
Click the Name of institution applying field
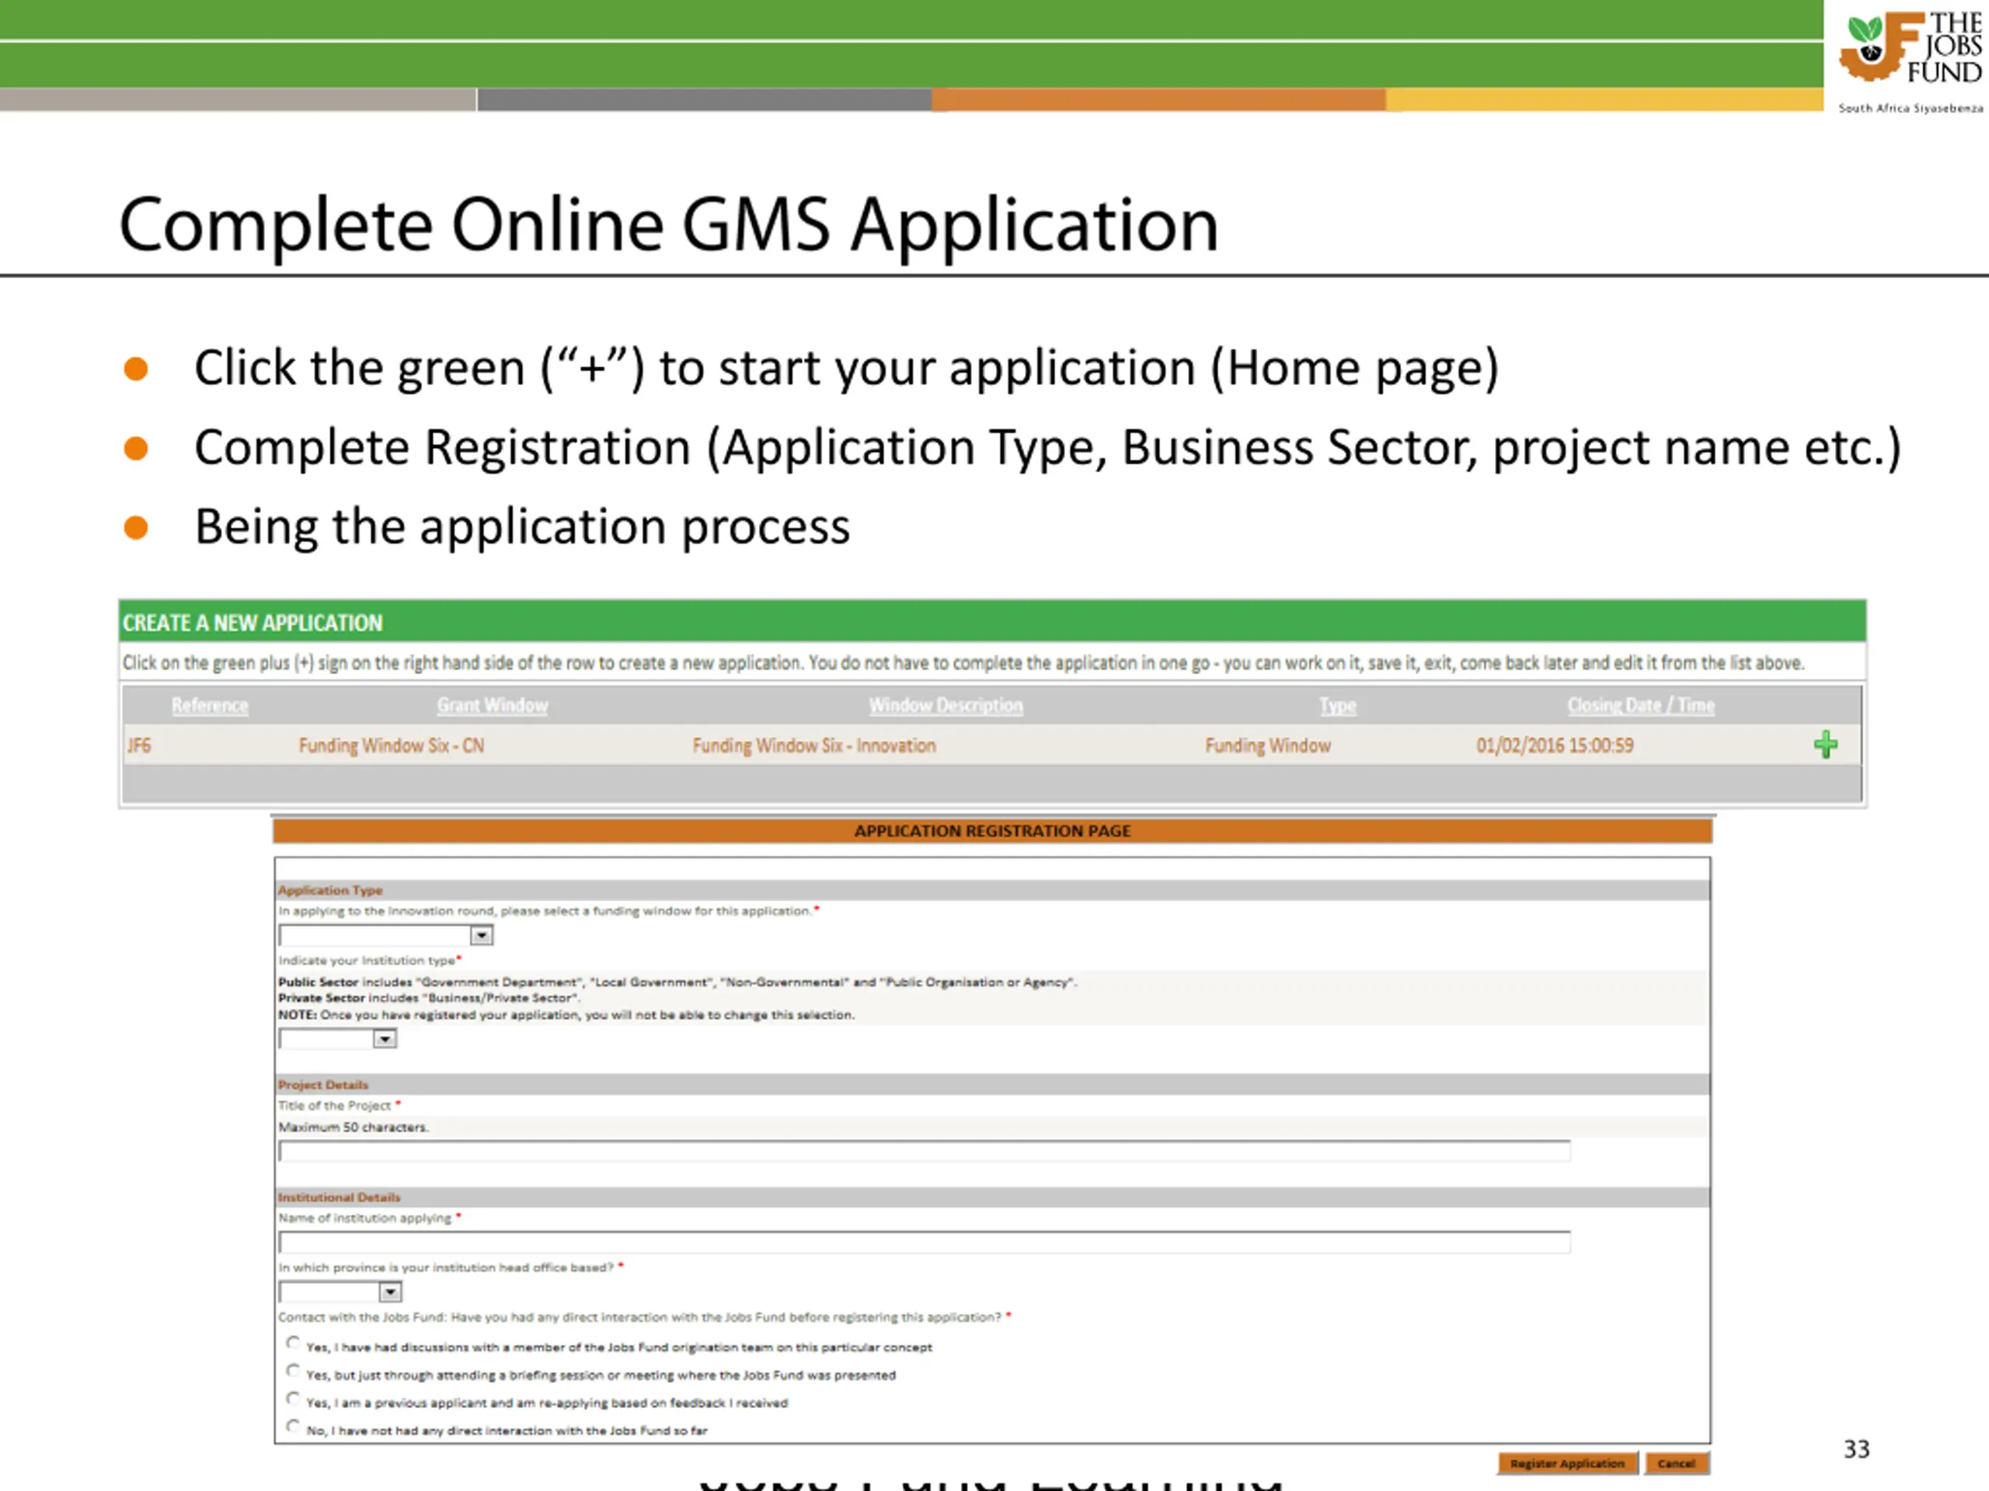coord(925,1243)
